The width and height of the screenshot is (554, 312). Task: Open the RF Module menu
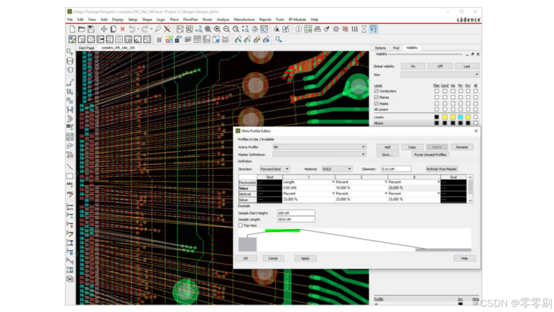(297, 20)
